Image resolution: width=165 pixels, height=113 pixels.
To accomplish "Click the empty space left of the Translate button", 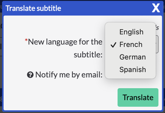I will (x=61, y=97).
